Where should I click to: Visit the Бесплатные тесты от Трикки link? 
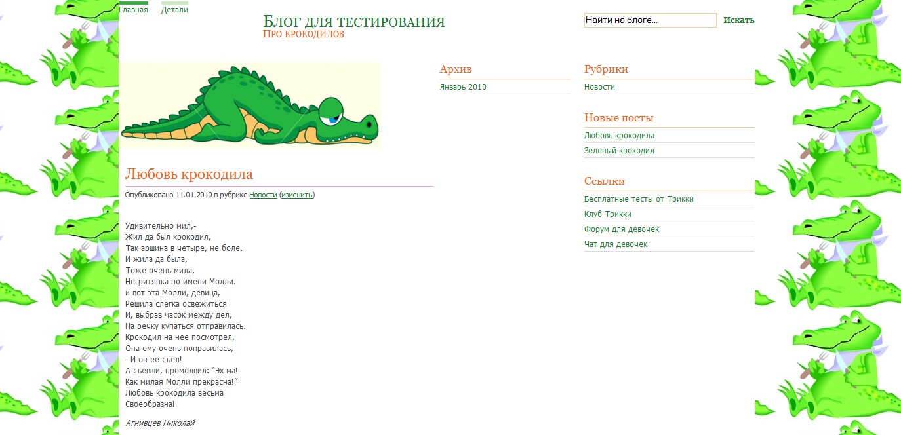[x=639, y=199]
